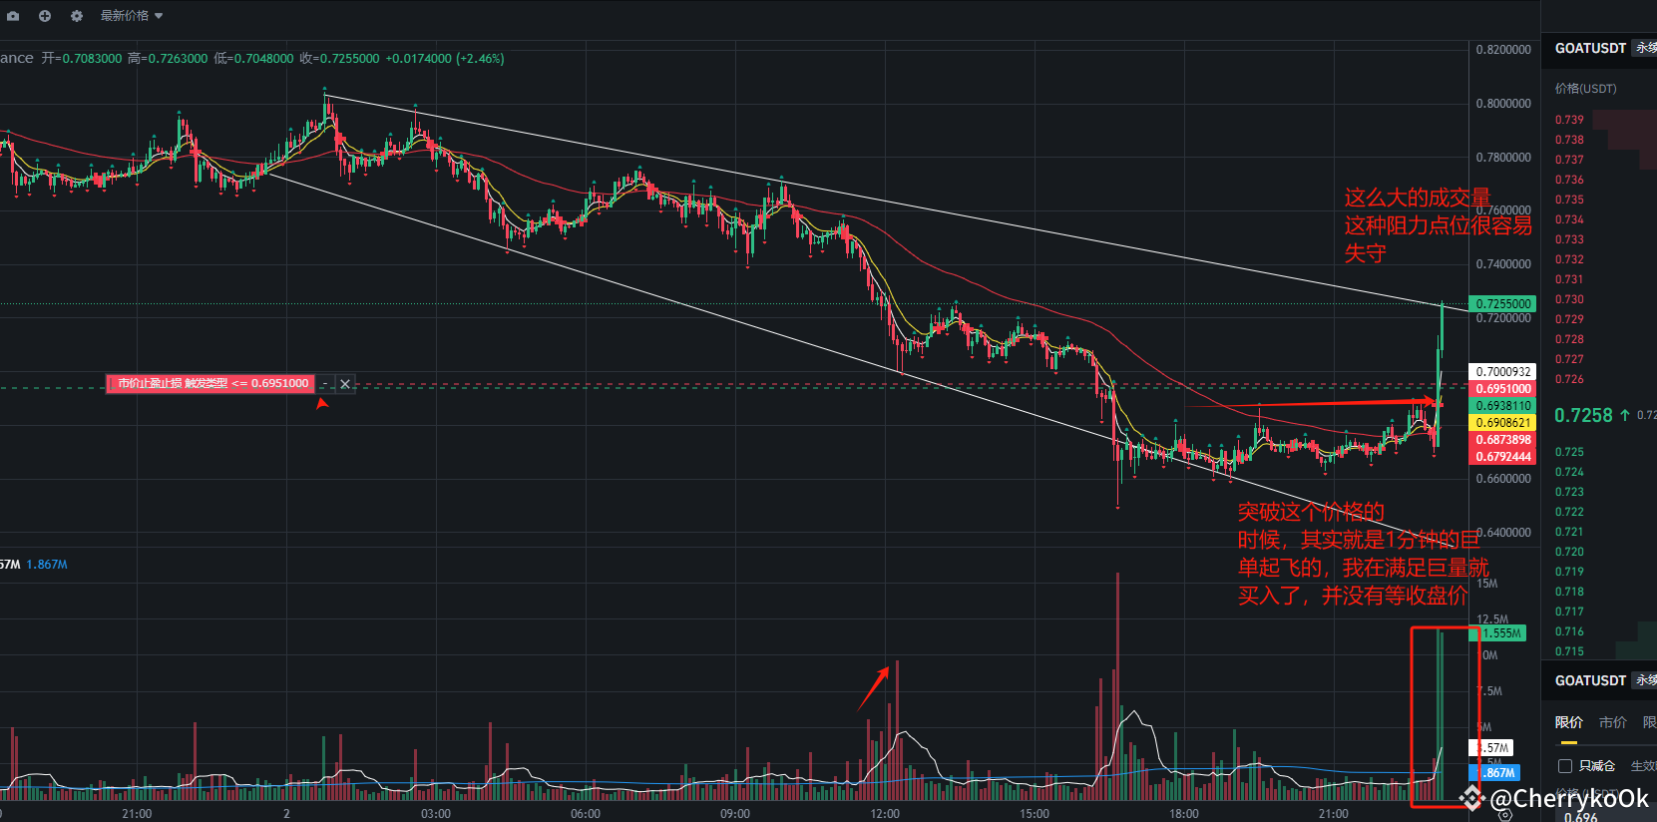Select the red 市价止盈止损 order label
The height and width of the screenshot is (822, 1657).
pos(210,384)
